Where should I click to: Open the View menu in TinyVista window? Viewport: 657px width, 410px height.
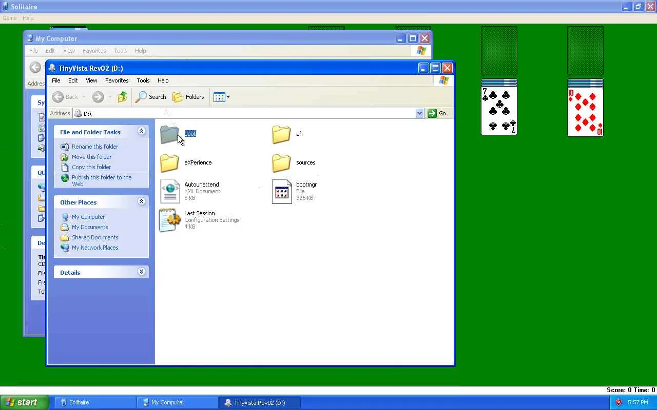91,80
